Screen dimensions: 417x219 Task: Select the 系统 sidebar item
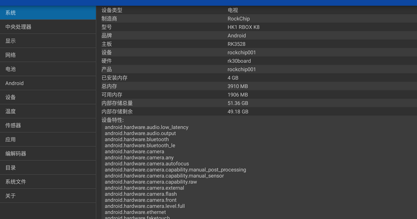[48, 13]
